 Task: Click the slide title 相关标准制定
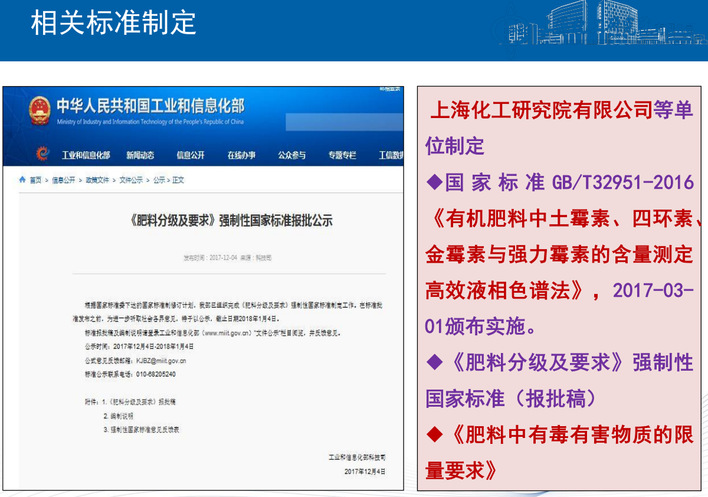click(113, 24)
